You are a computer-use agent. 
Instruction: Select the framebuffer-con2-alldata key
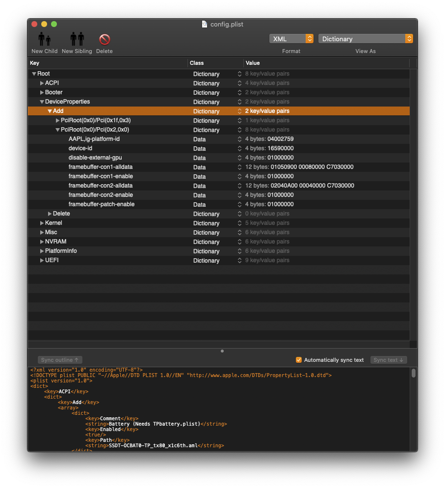[101, 186]
